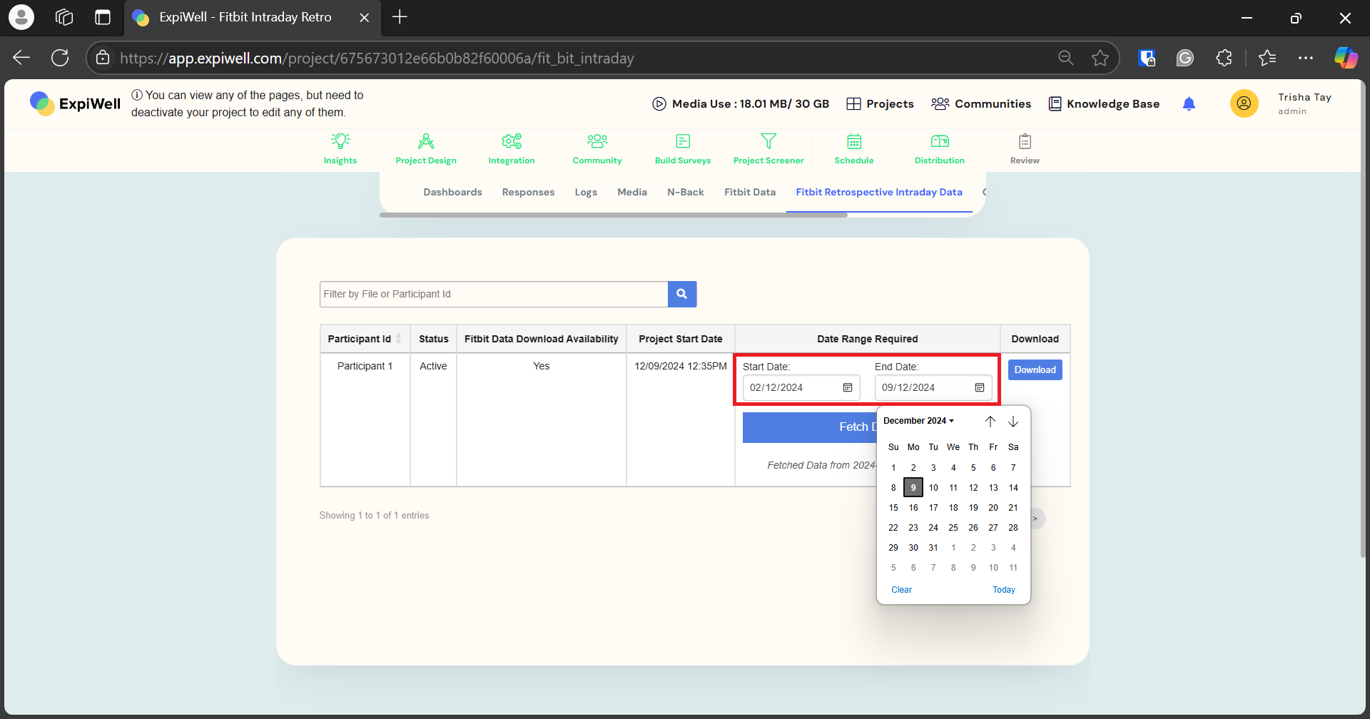Select December 25 in the calendar
This screenshot has width=1370, height=719.
(953, 528)
